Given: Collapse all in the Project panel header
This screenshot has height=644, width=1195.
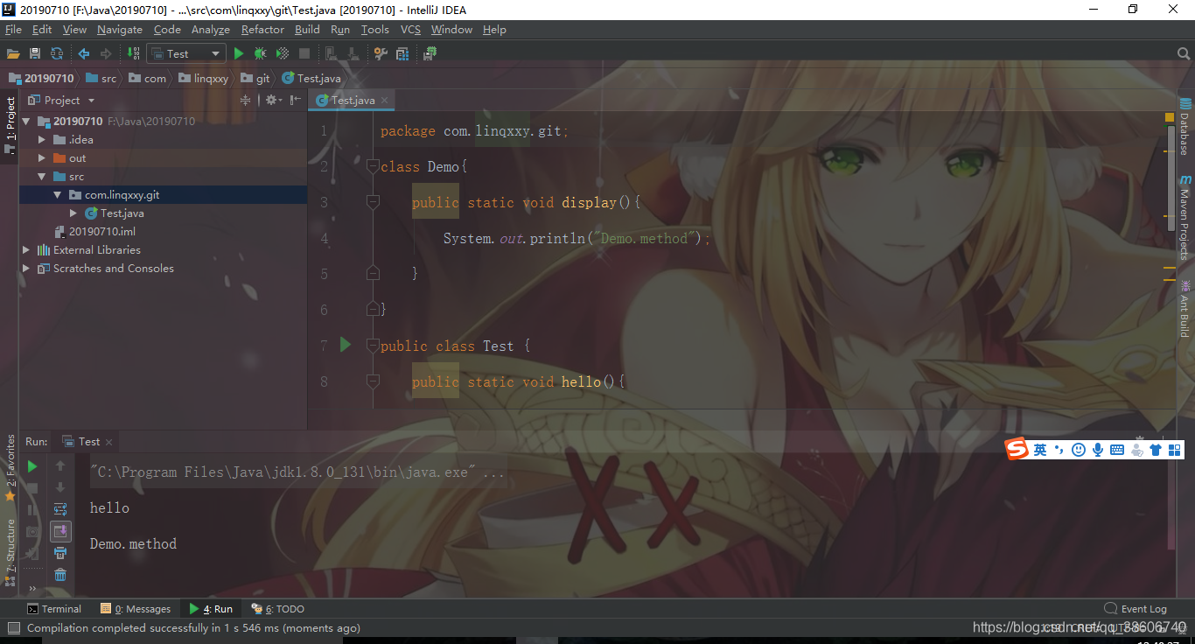Looking at the screenshot, I should coord(245,100).
